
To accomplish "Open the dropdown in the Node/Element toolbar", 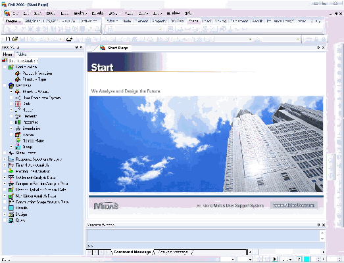I will 160,29.
